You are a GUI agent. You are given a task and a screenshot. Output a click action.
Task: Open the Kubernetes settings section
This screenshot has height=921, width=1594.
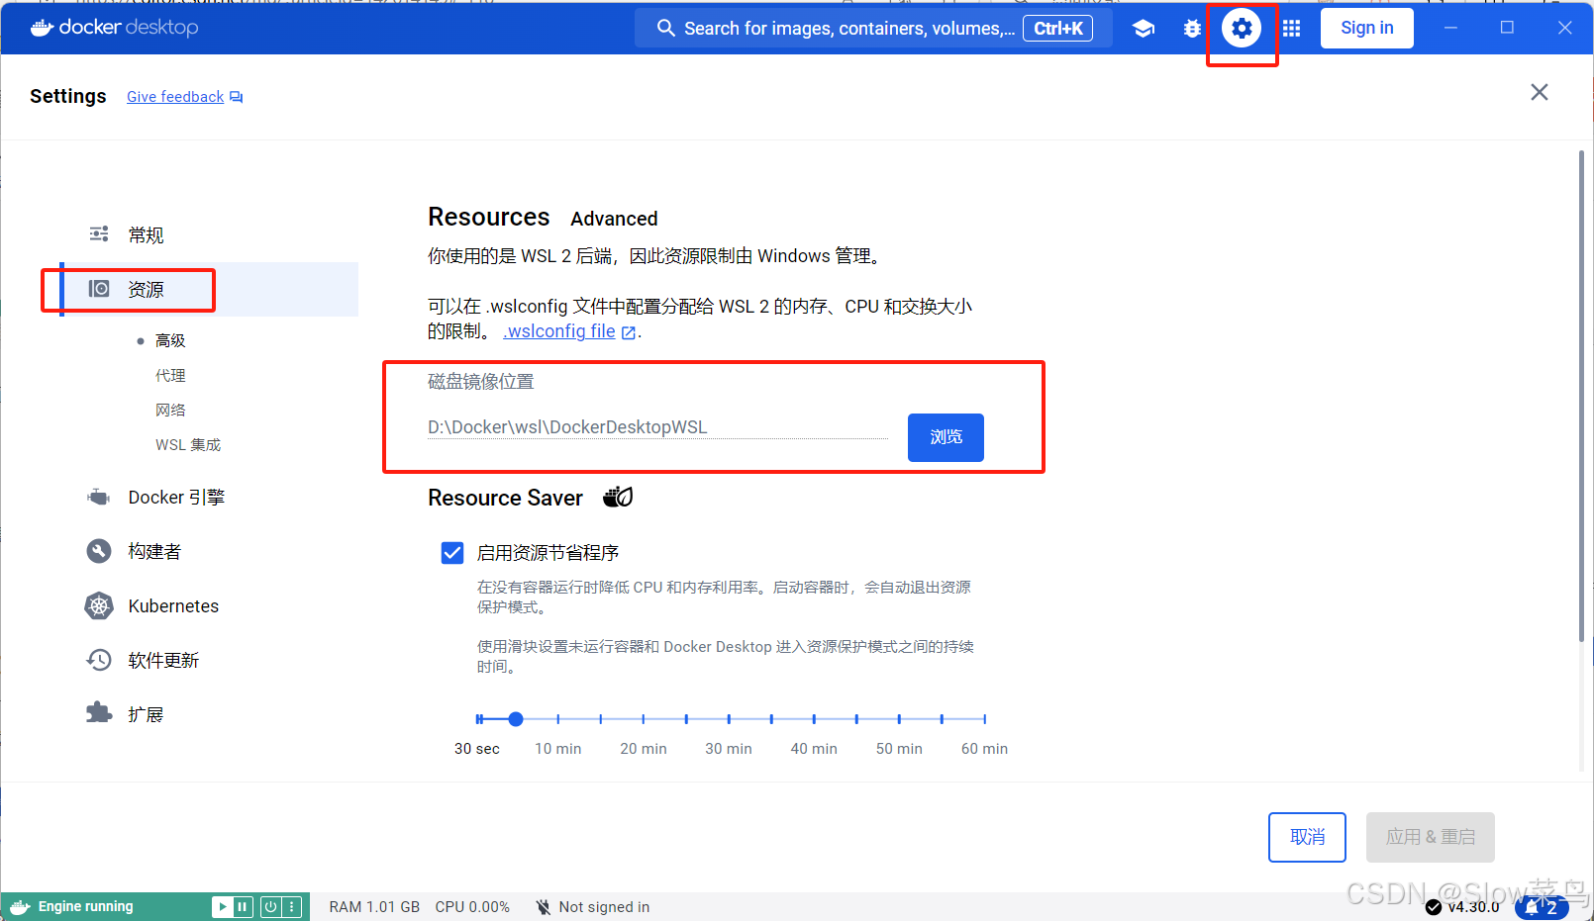pos(173,605)
